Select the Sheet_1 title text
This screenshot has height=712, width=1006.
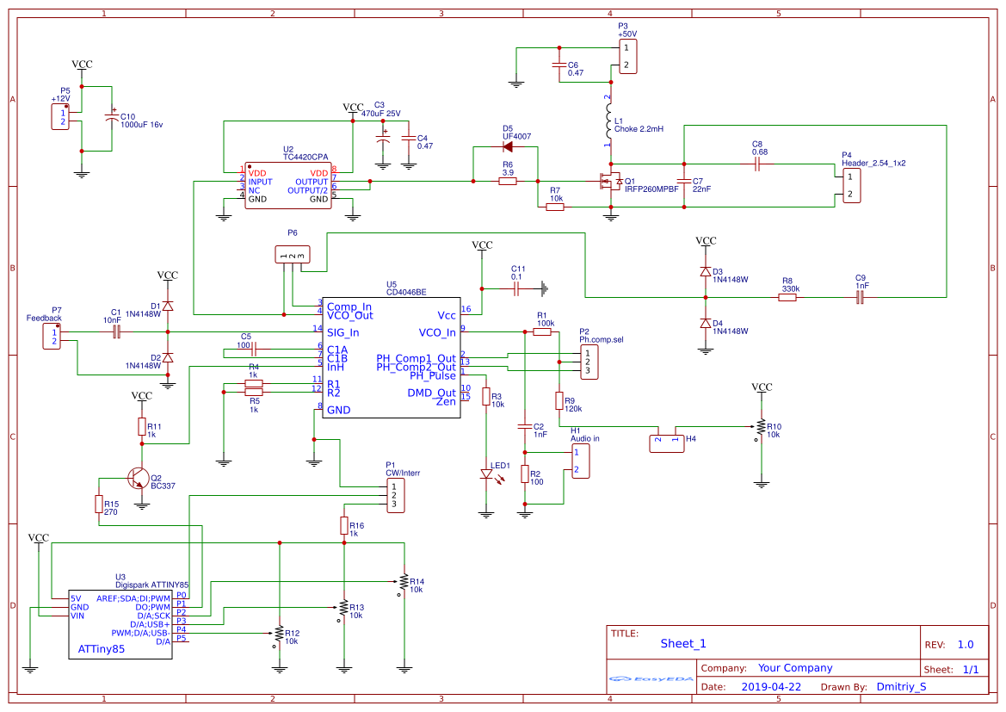pos(683,643)
